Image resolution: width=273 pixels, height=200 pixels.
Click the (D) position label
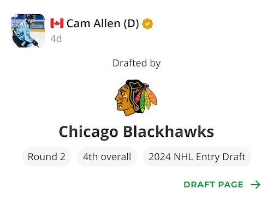131,23
